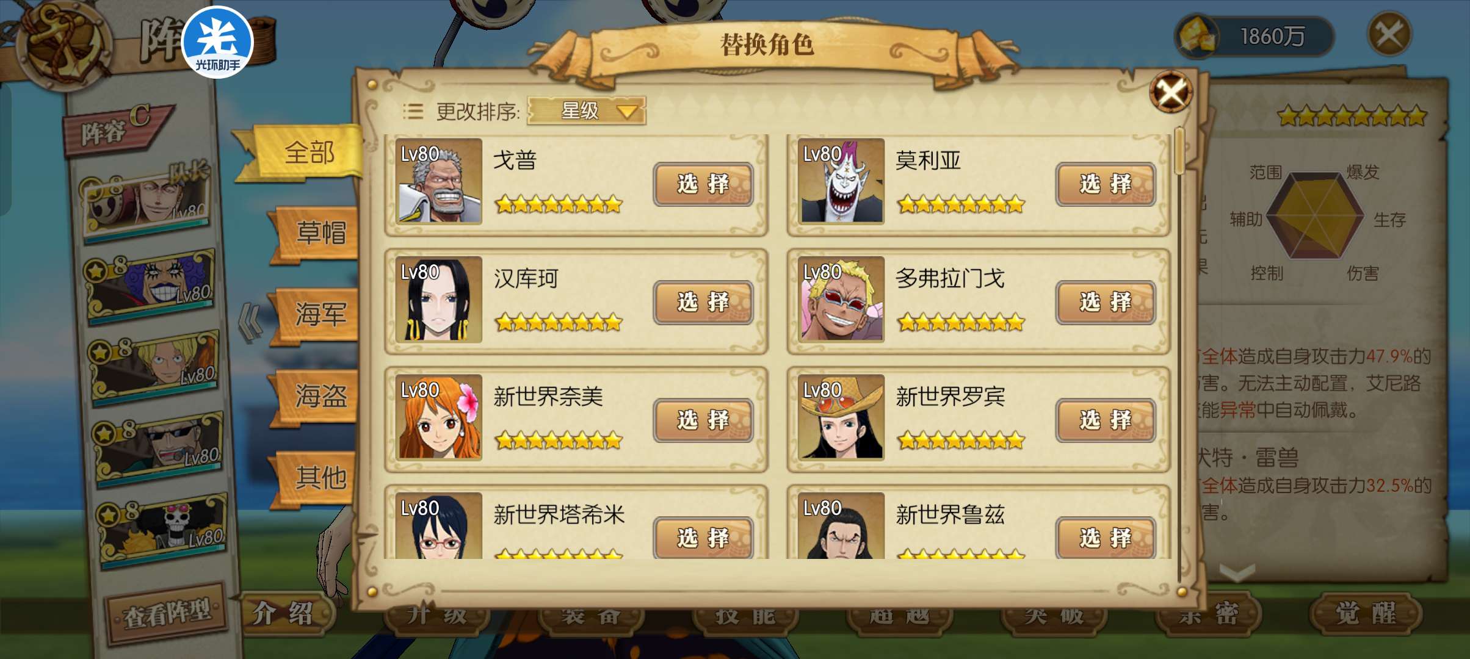Viewport: 1470px width, 659px height.
Task: Click 多弗拉门戈 character portrait icon
Action: point(841,299)
